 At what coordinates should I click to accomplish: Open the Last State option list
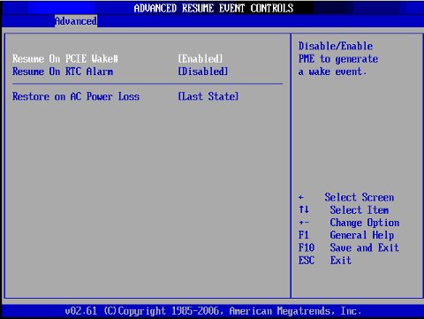coord(208,96)
